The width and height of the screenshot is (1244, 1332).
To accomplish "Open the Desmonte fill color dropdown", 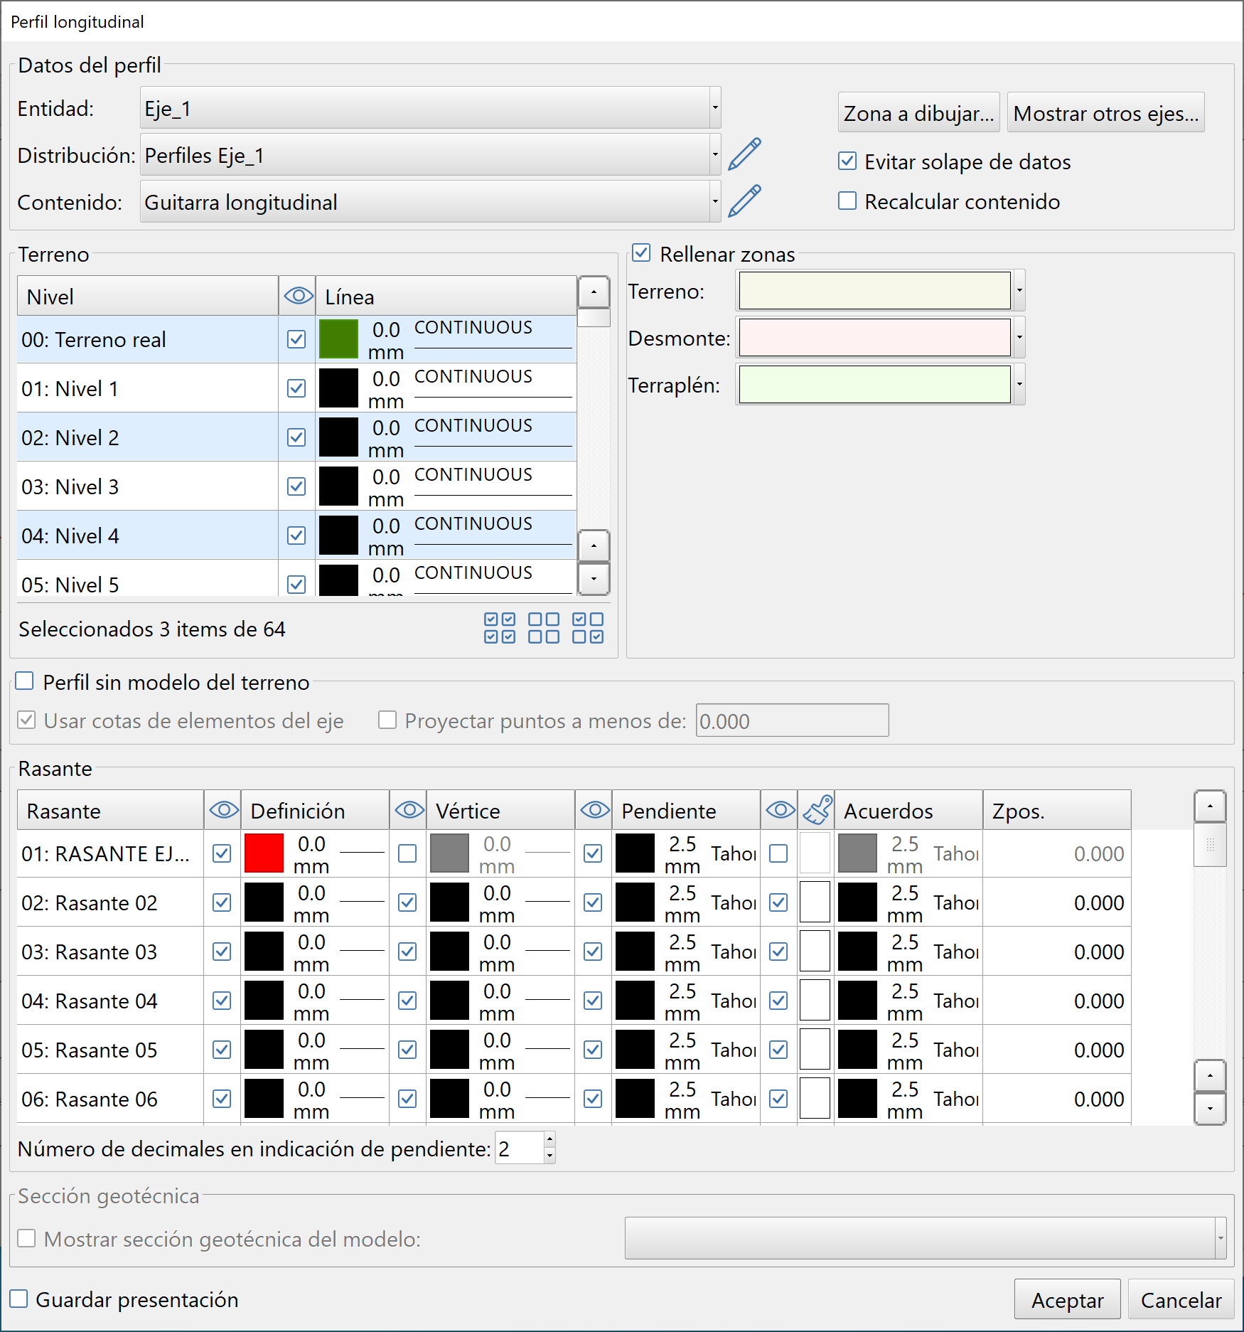I will coord(1019,338).
